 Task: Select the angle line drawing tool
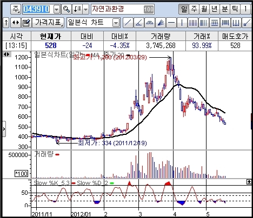tap(139, 23)
